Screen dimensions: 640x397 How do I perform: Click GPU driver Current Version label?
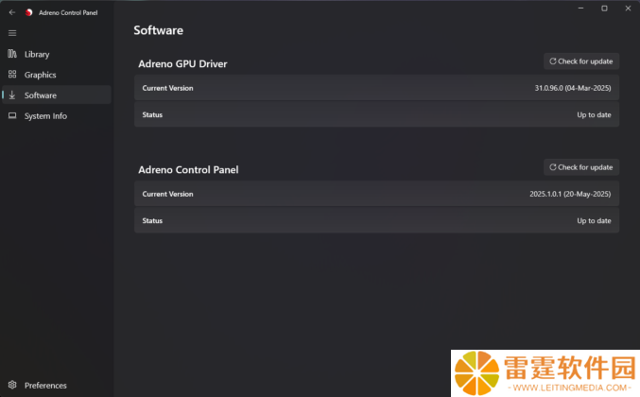pos(167,88)
